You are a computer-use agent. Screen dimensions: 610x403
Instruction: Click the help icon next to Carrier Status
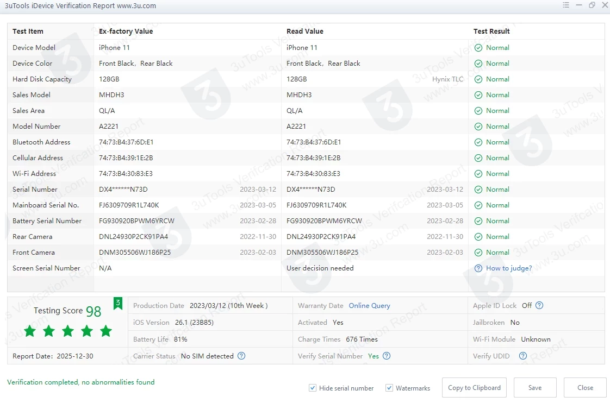click(241, 356)
